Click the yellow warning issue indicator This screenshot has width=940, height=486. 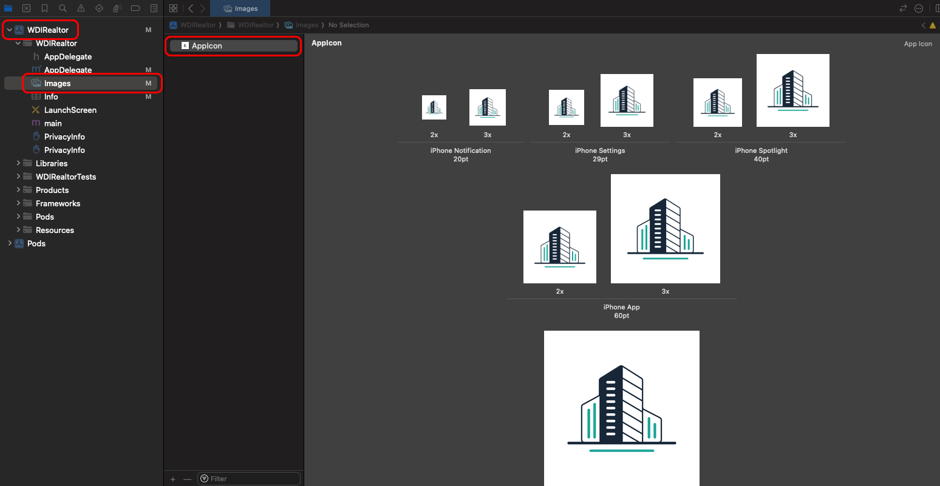933,25
